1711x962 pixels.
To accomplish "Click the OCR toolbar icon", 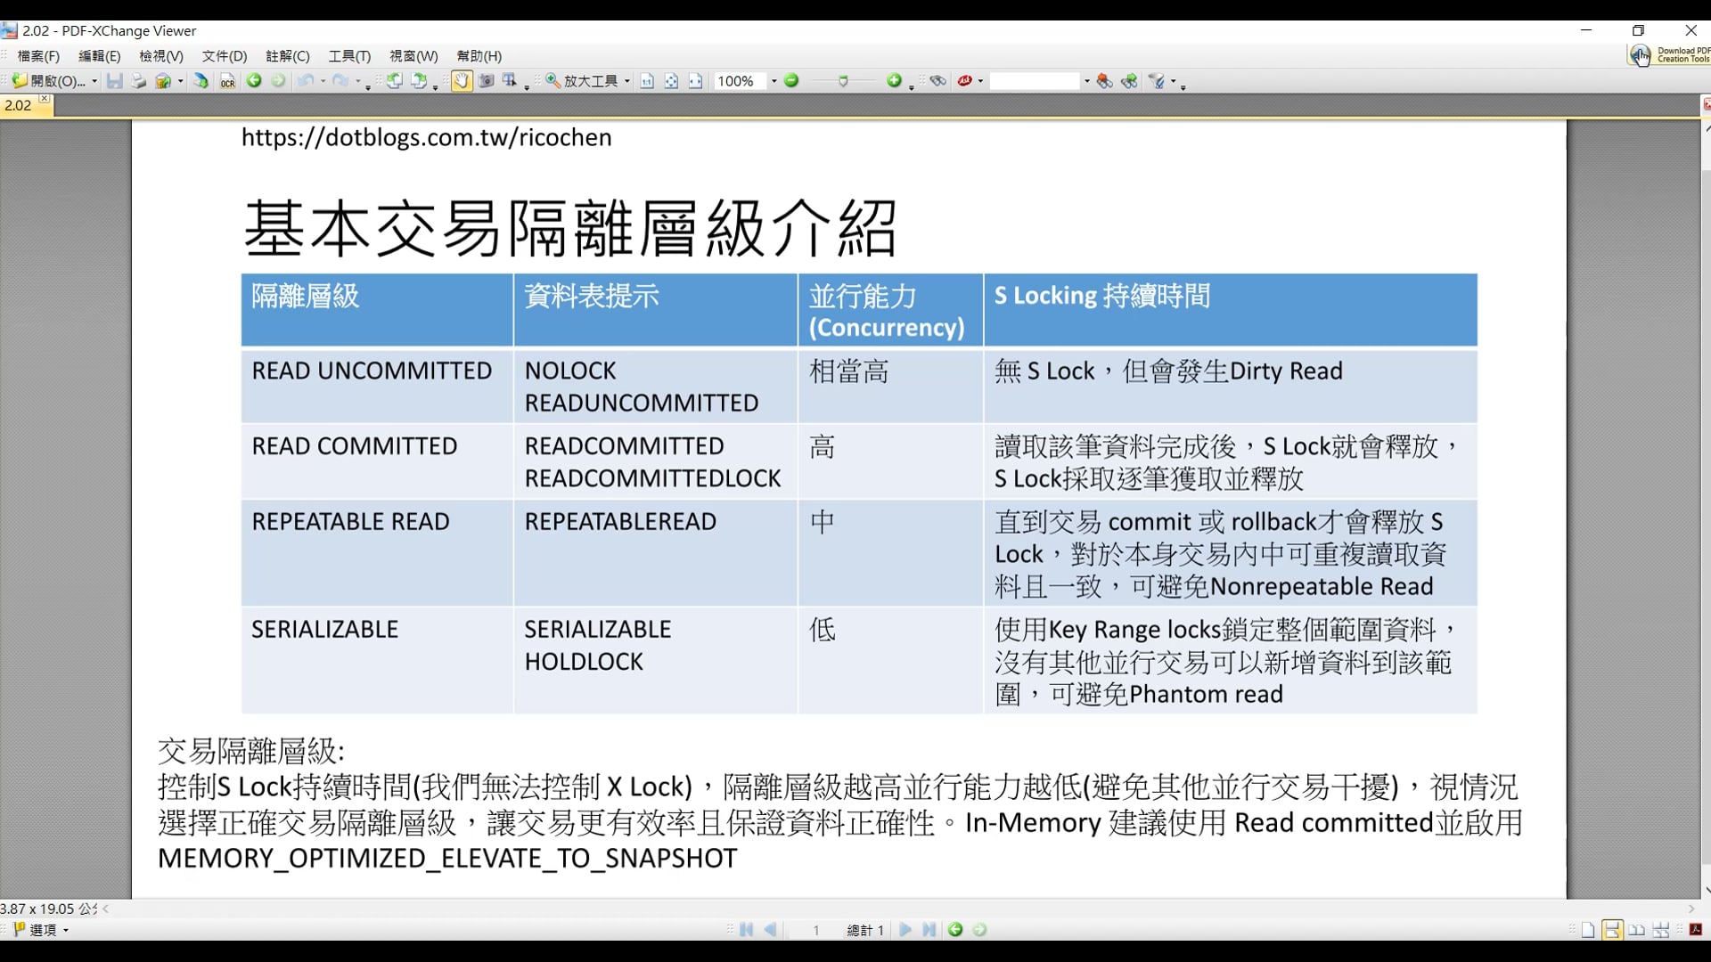I will [x=228, y=81].
